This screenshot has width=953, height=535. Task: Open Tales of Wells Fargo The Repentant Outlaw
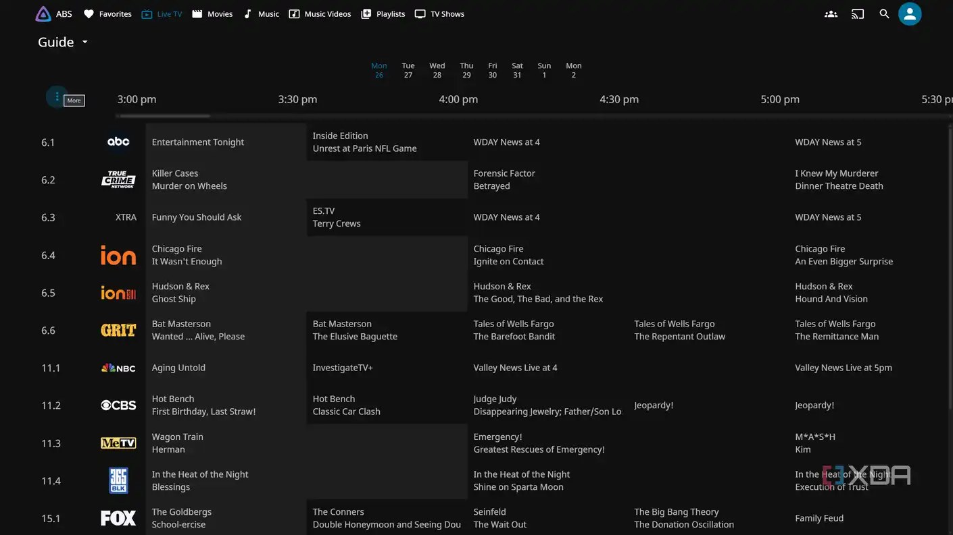click(x=708, y=331)
